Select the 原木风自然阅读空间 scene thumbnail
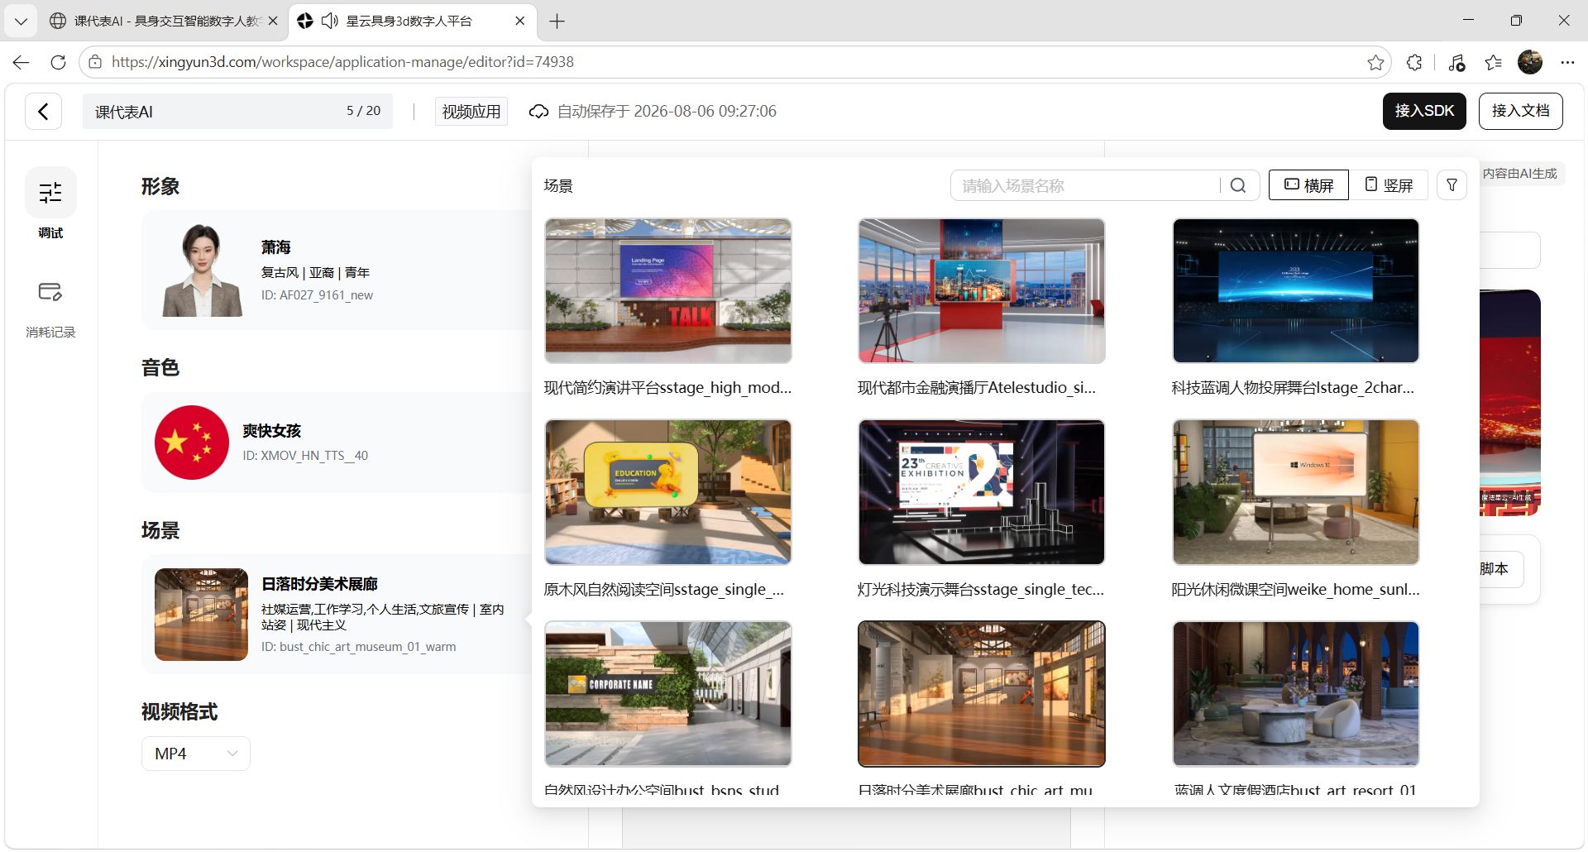Viewport: 1588px width, 852px height. pos(668,492)
